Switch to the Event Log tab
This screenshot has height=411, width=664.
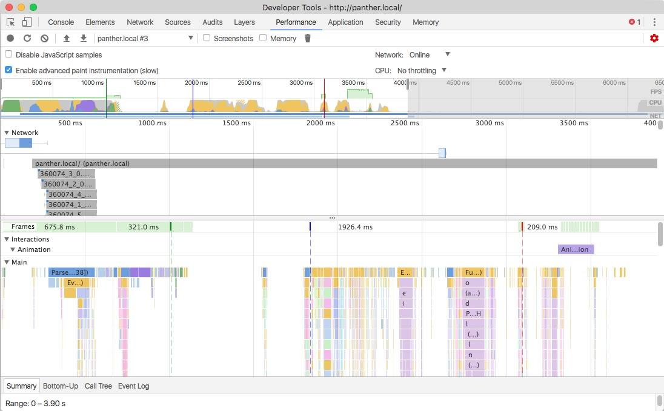[133, 386]
